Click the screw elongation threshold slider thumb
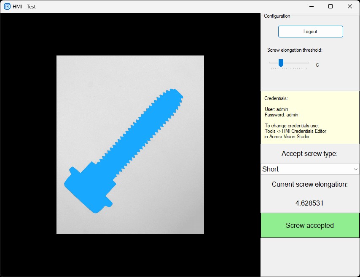Image resolution: width=360 pixels, height=277 pixels. 281,63
